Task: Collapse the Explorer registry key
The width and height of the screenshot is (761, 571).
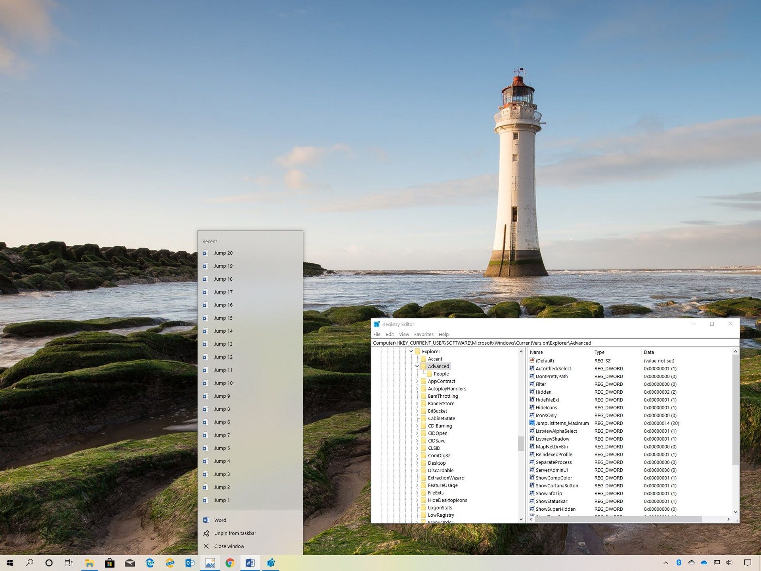Action: 411,351
